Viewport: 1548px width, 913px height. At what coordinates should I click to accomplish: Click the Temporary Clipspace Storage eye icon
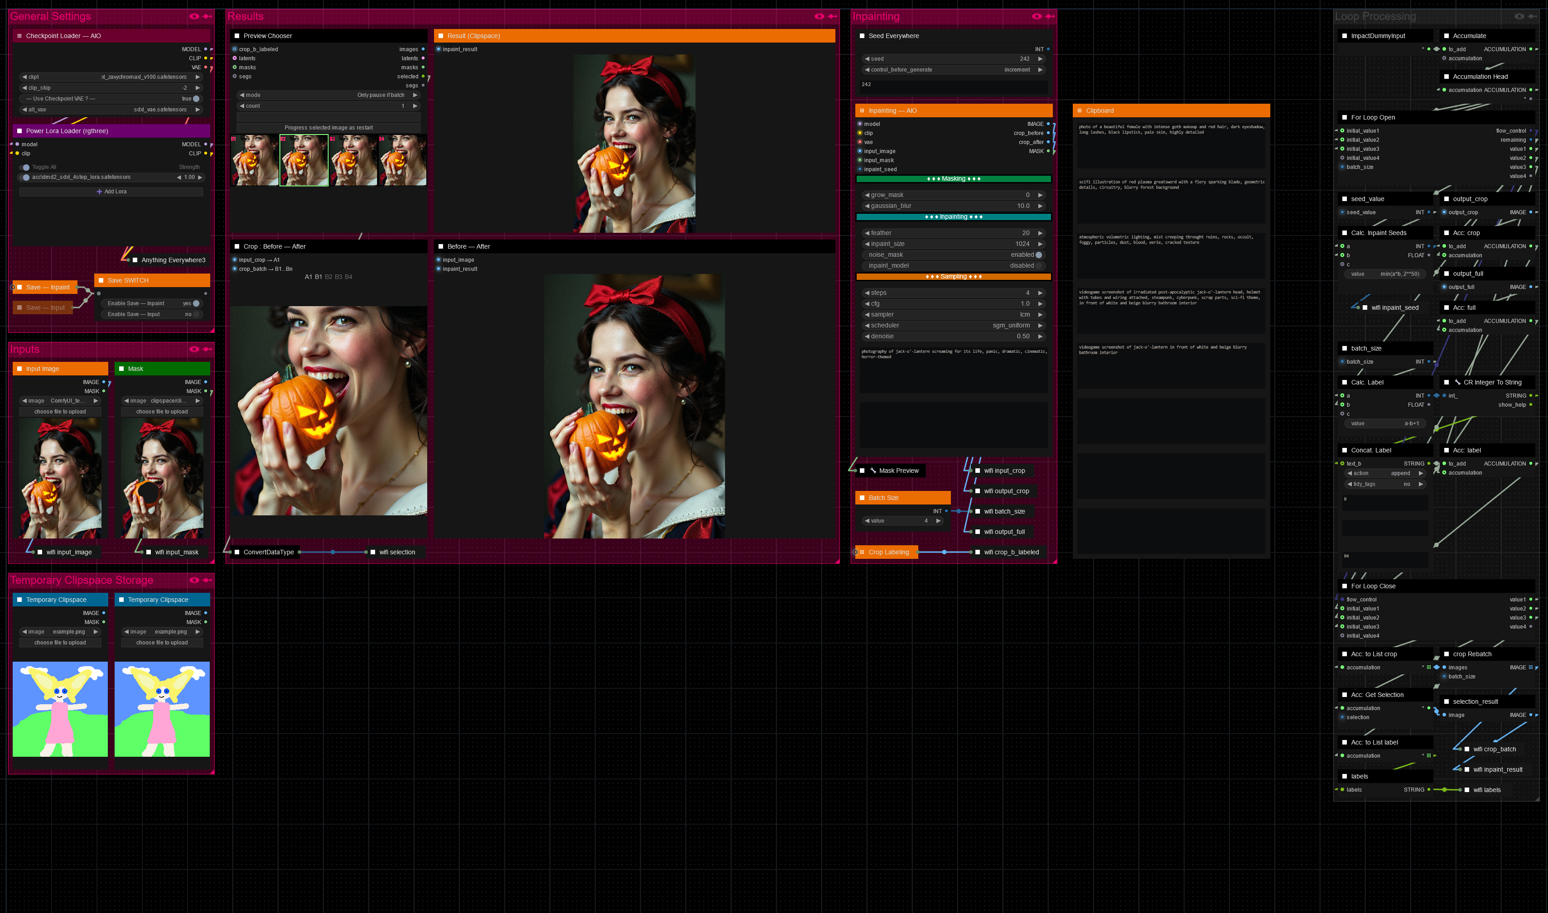[194, 580]
